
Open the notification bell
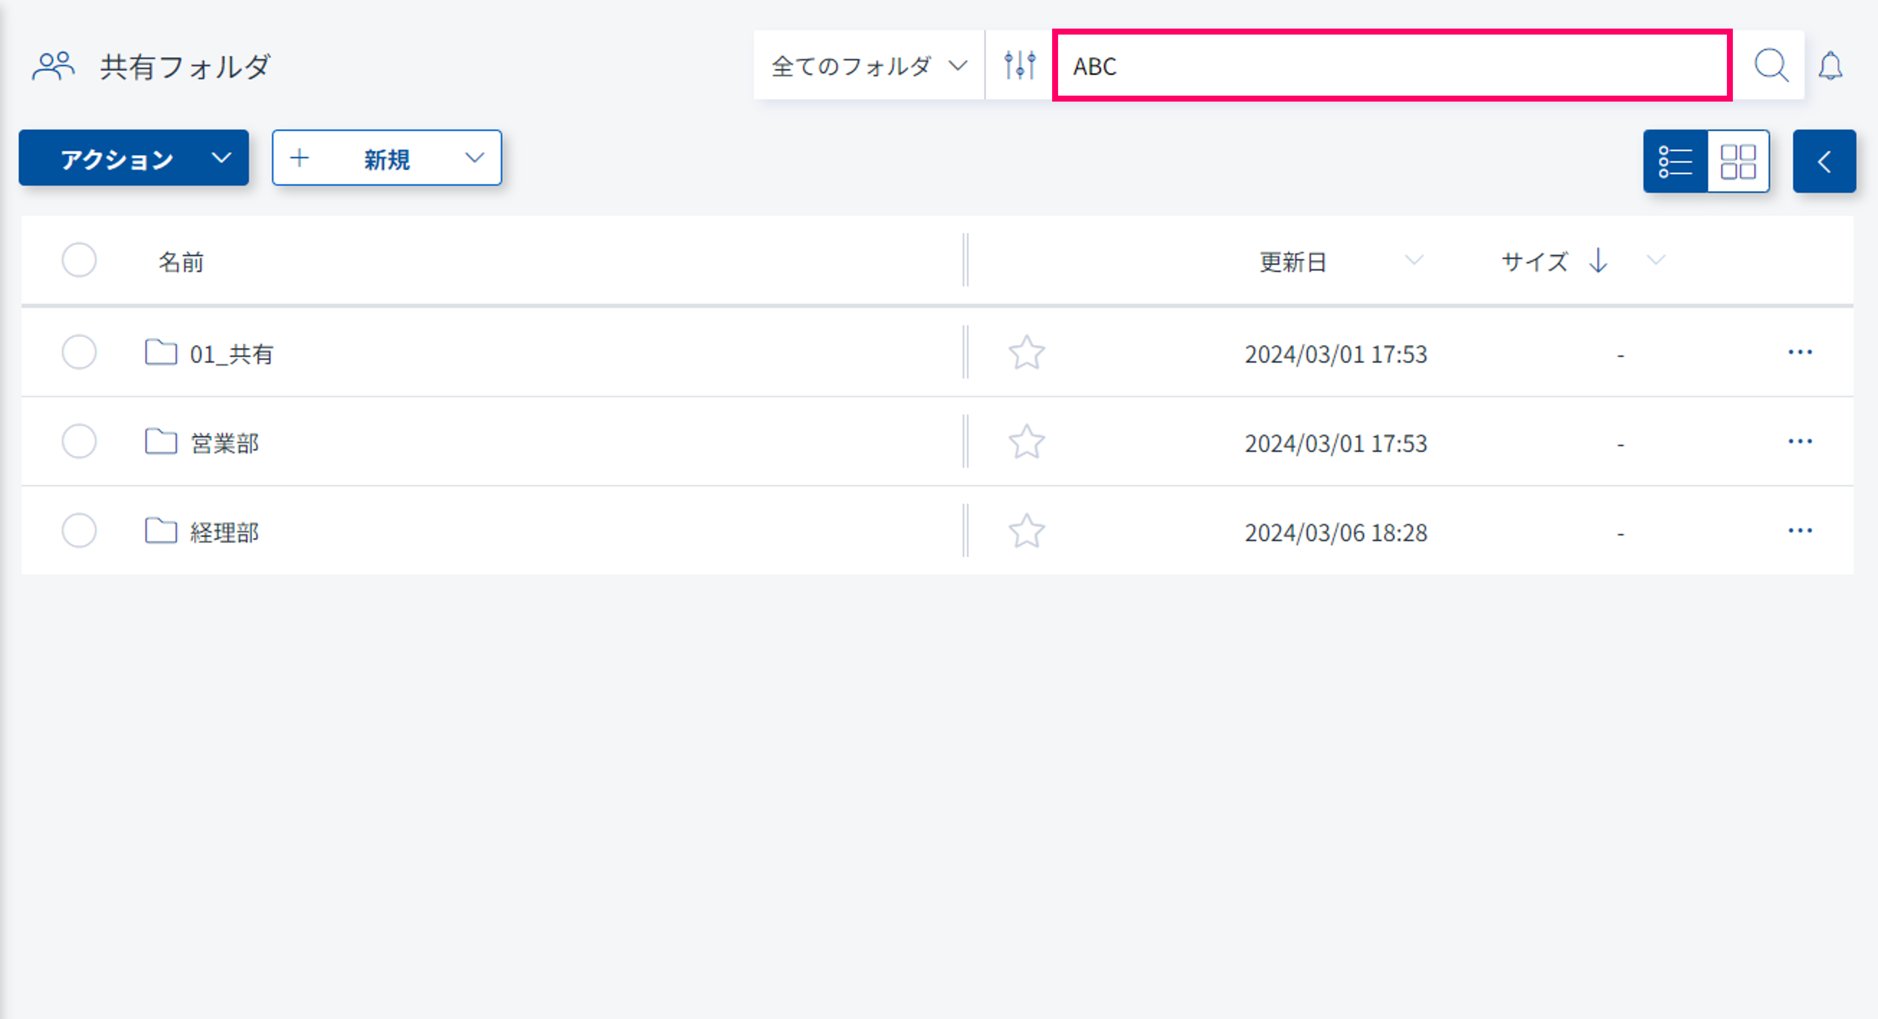coord(1830,66)
